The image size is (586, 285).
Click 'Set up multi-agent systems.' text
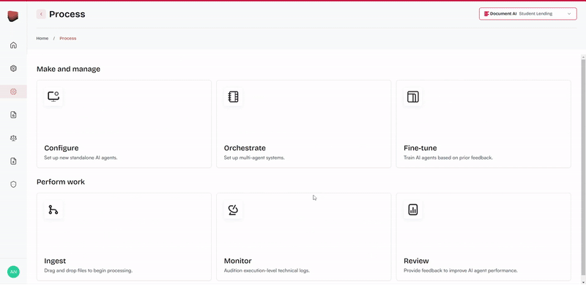254,158
